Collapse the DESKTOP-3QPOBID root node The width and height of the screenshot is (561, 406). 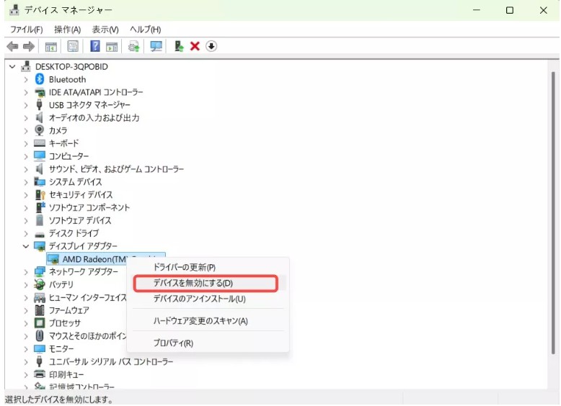click(12, 66)
